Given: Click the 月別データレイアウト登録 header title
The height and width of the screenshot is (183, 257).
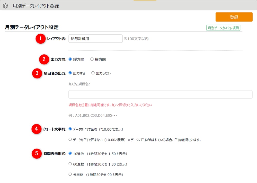Looking at the screenshot, I should coord(36,6).
